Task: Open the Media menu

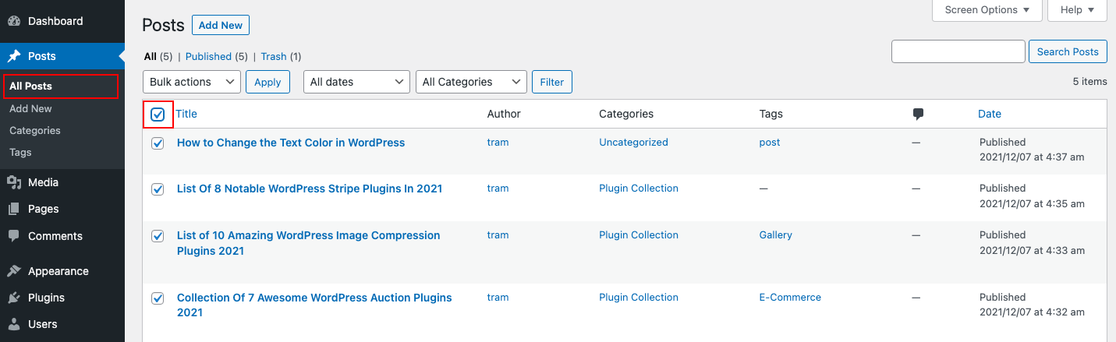Action: coord(62,182)
